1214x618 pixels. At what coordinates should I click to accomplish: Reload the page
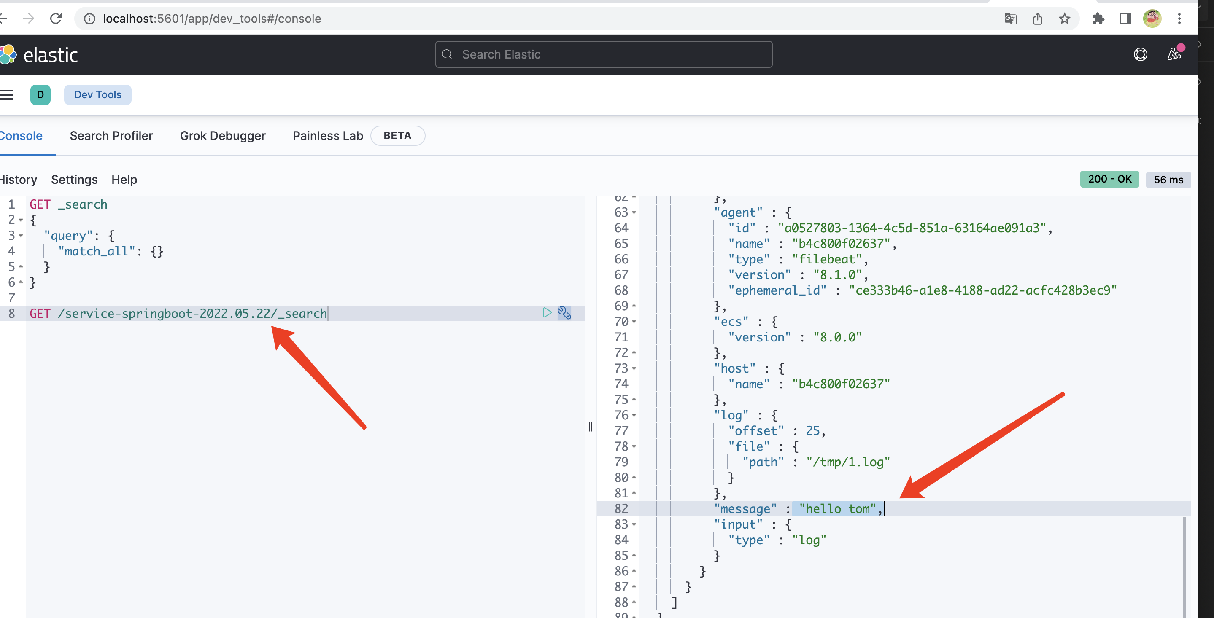[x=56, y=19]
